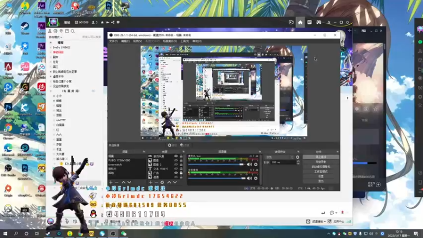Toggle visibility of 遮罩 source
Screen dimensions: 423x238
point(176,177)
